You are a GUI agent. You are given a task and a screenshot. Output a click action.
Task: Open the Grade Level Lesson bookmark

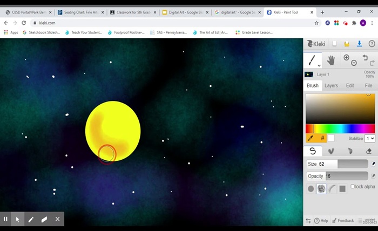click(254, 32)
